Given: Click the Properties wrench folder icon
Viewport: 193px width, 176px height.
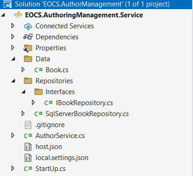Looking at the screenshot, I should tap(28, 48).
